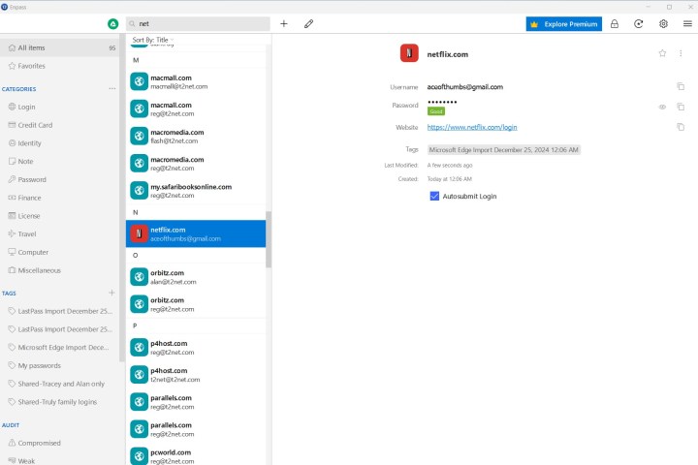The height and width of the screenshot is (465, 698).
Task: Click the sync refresh icon
Action: click(x=639, y=23)
